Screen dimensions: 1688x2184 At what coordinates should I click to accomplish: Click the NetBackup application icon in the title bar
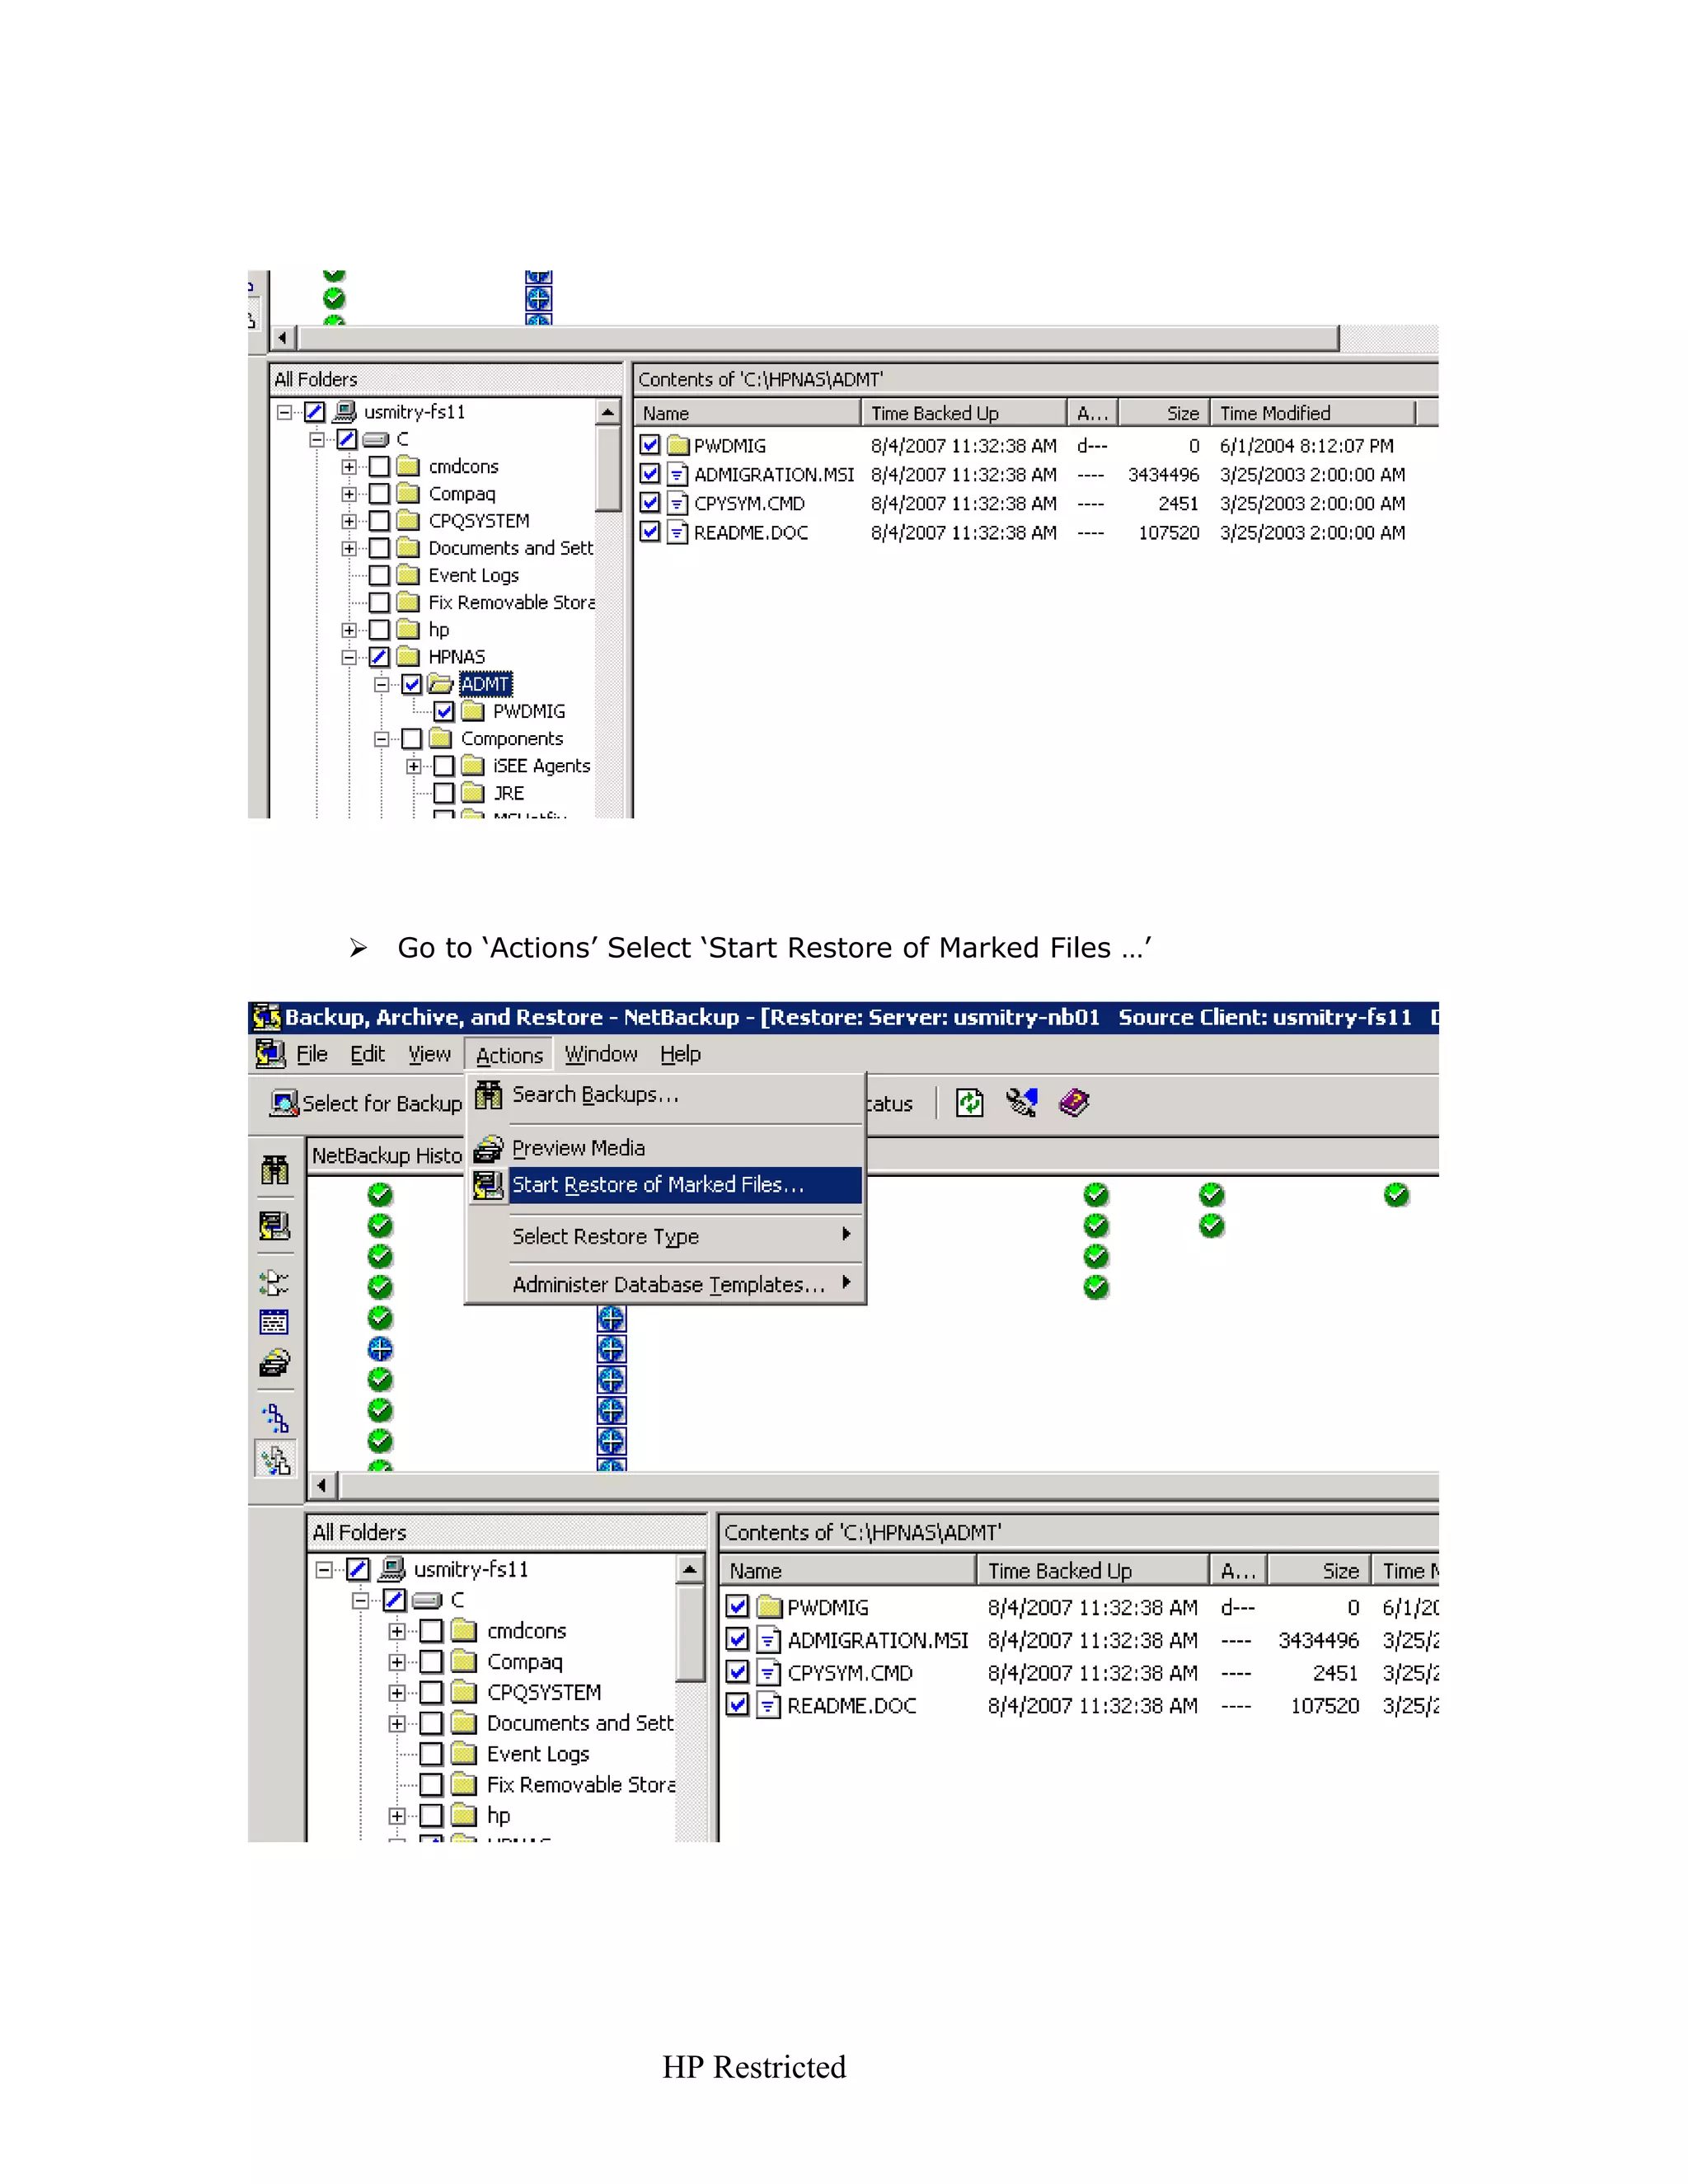pyautogui.click(x=266, y=1017)
